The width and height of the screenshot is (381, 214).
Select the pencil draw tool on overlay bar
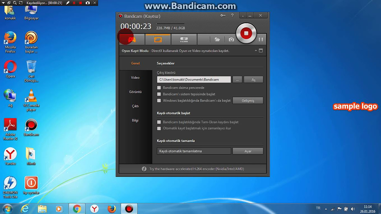click(68, 3)
